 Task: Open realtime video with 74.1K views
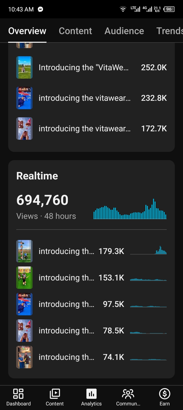click(91, 357)
